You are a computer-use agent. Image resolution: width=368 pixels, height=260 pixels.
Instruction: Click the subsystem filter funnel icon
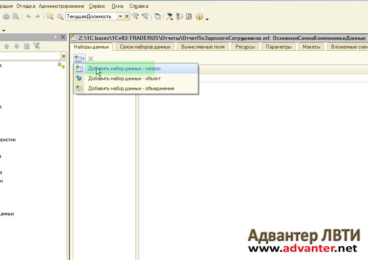click(36, 46)
